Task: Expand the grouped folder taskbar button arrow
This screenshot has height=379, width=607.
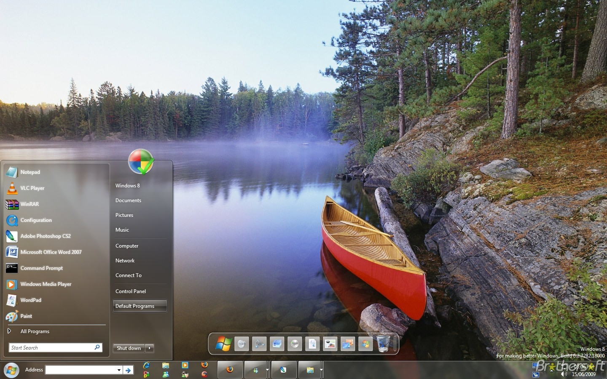Action: (x=322, y=370)
